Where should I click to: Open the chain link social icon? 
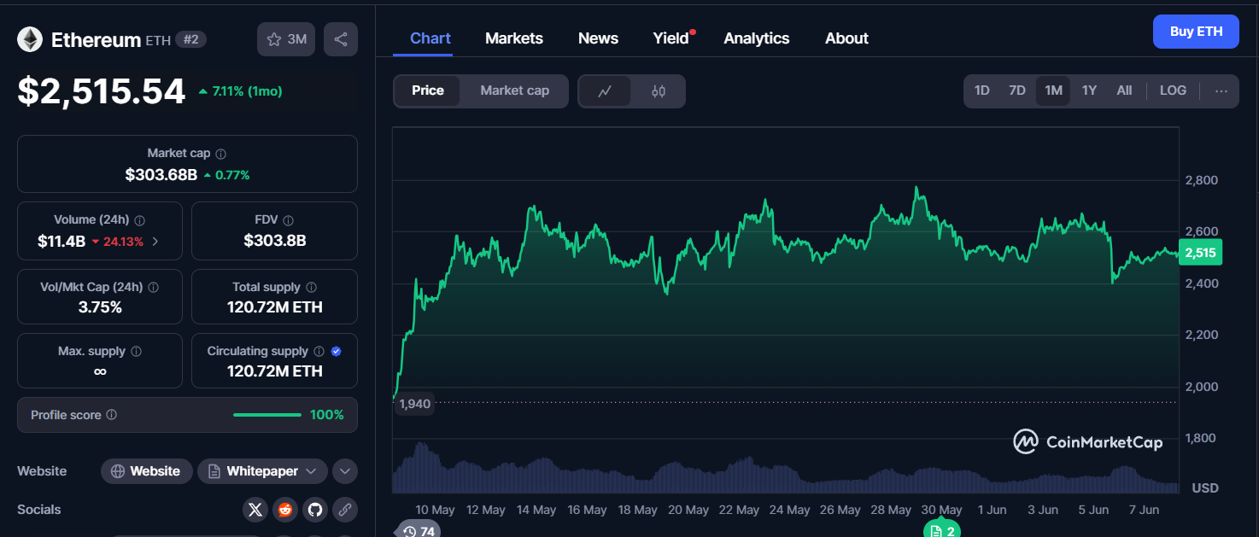345,510
